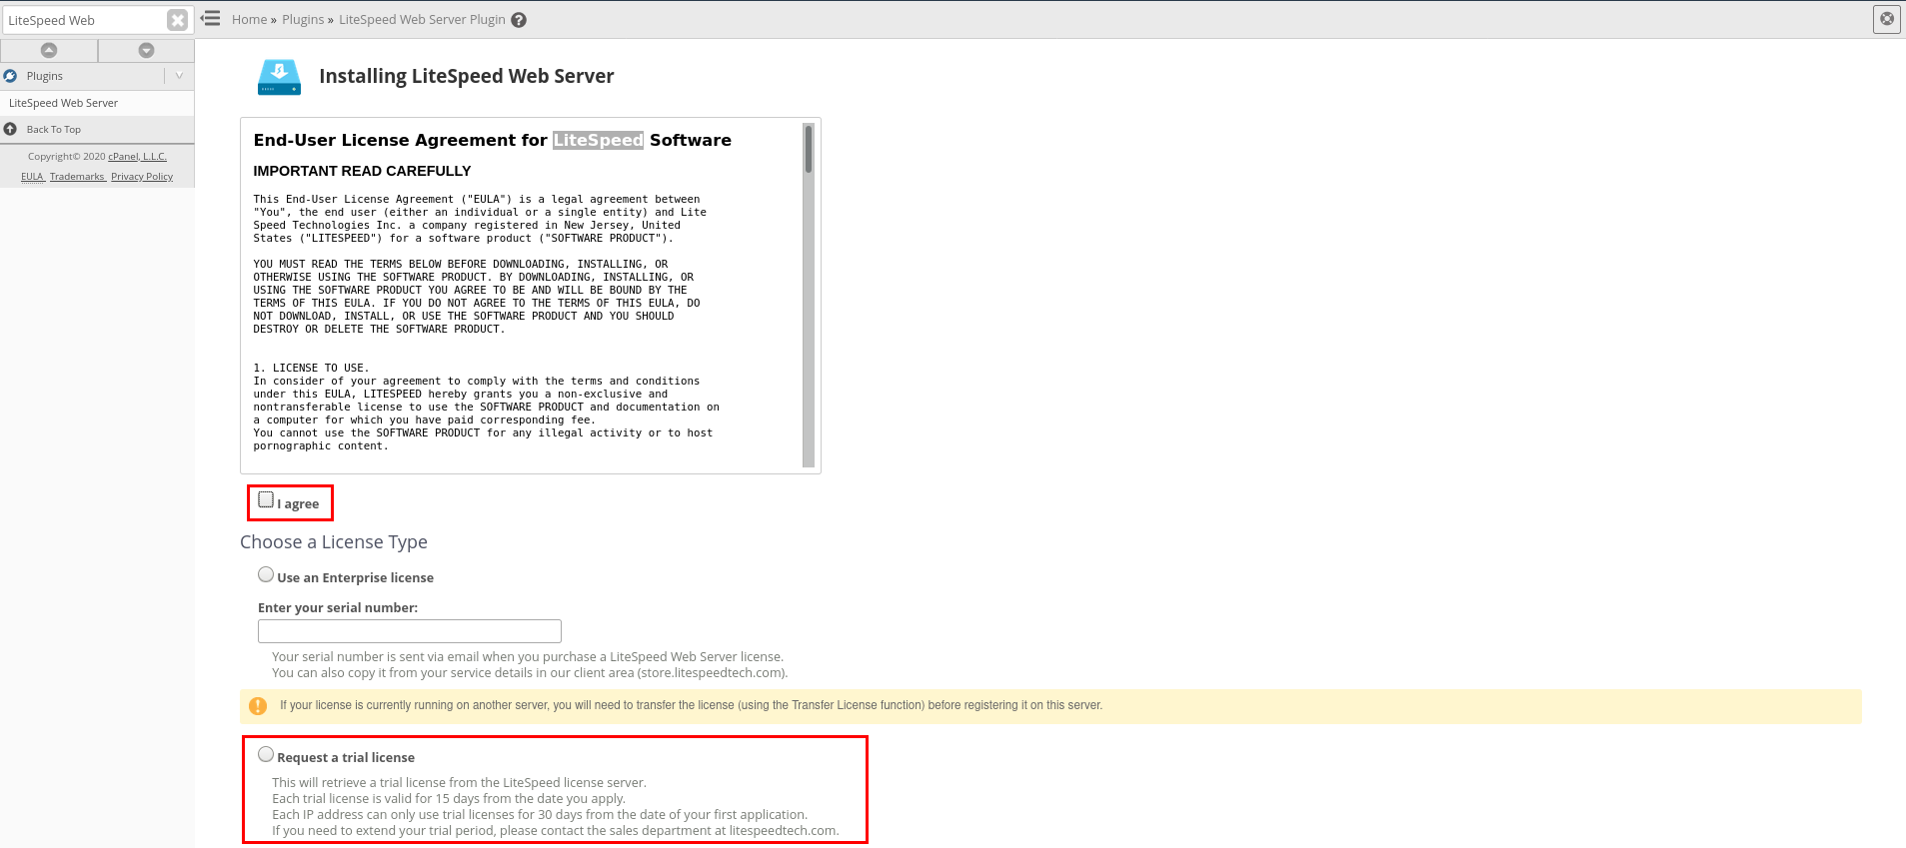Select Request a trial license option
1906x848 pixels.
point(266,754)
